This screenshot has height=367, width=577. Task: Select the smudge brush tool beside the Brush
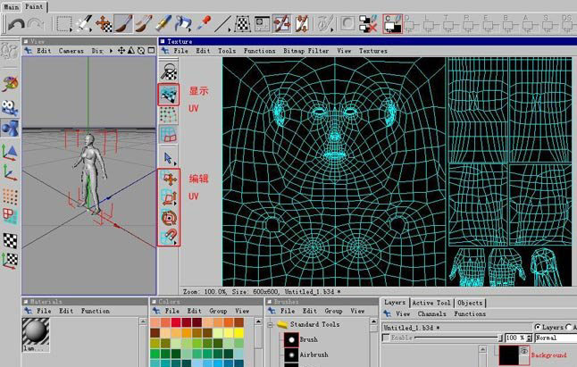144,24
